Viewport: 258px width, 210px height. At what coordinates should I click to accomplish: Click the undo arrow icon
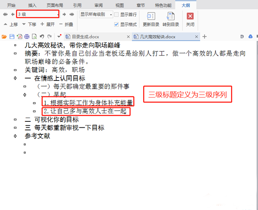42,37
